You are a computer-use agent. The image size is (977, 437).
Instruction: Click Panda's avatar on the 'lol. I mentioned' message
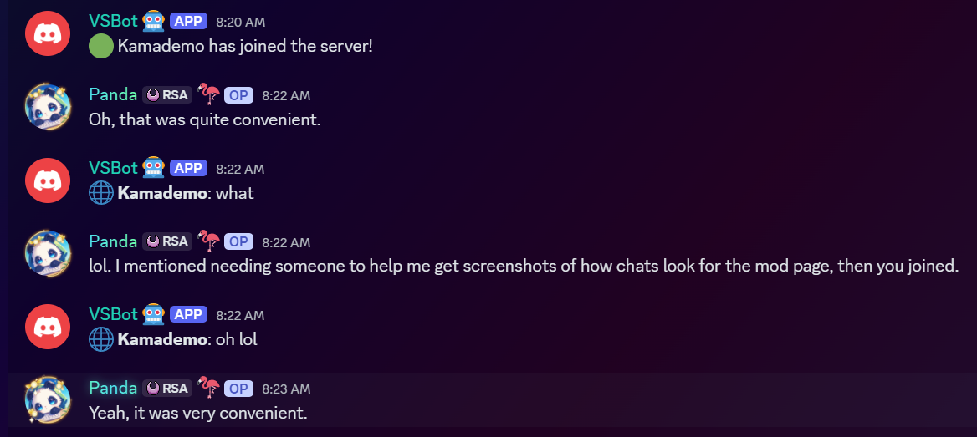tap(48, 253)
